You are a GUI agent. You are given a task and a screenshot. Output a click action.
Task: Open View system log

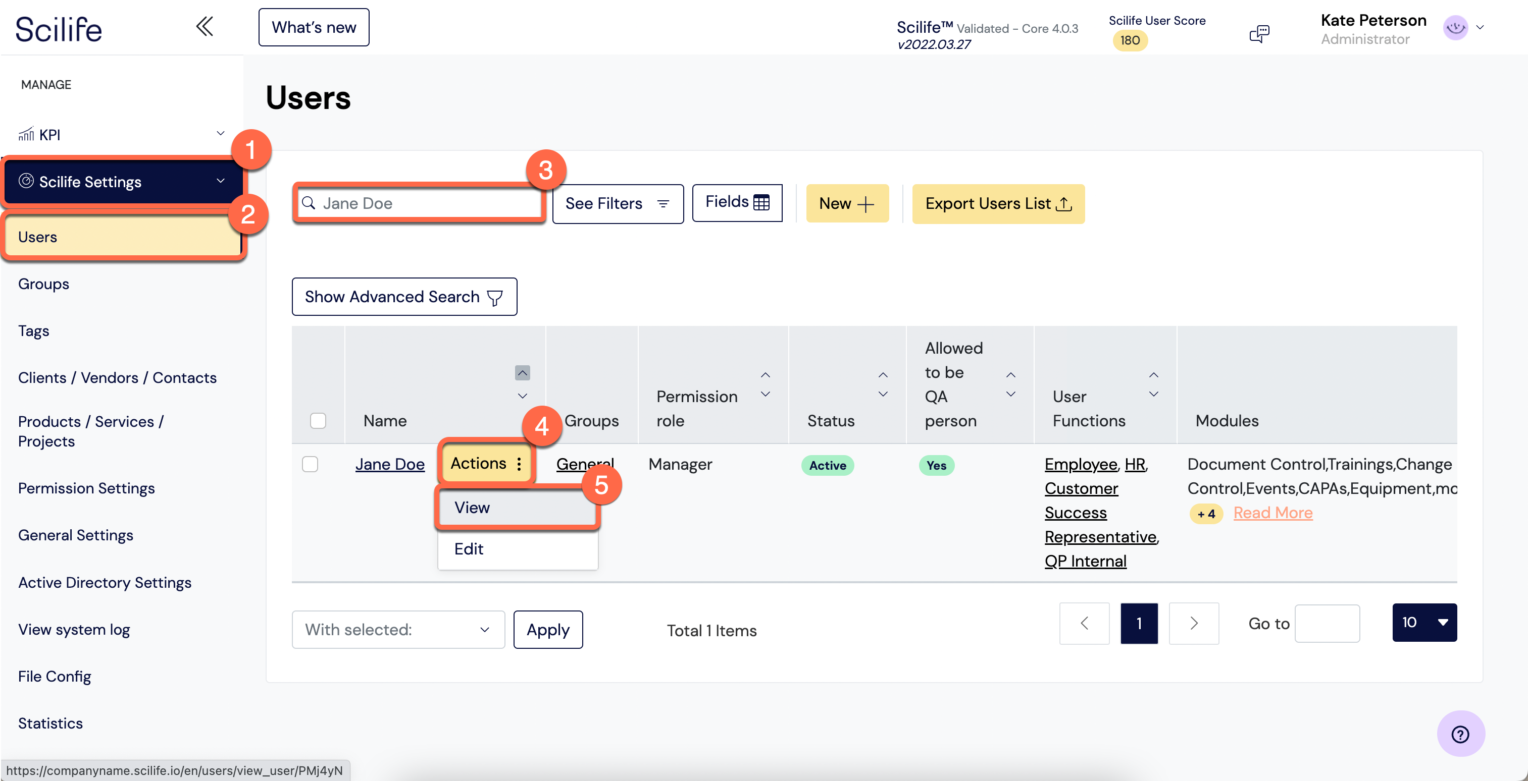(x=74, y=629)
